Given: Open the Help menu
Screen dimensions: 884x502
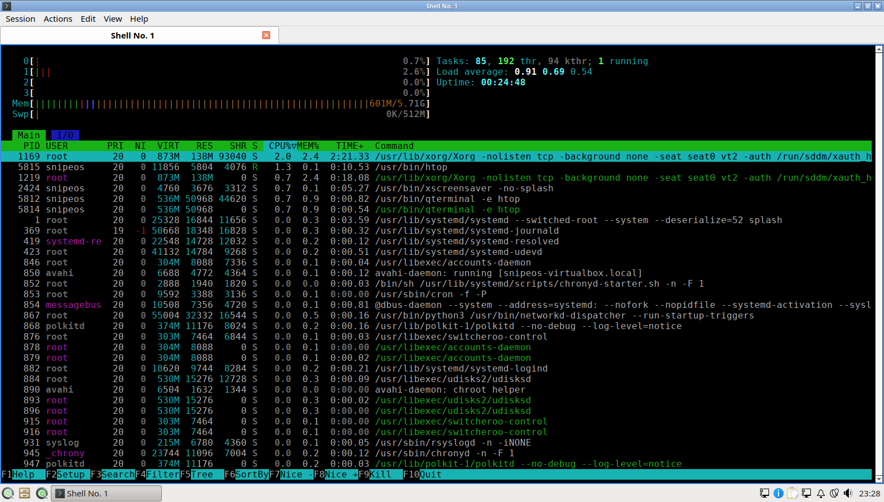Looking at the screenshot, I should coord(139,19).
